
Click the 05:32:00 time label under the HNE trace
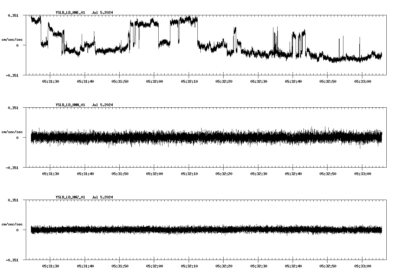pos(154,81)
